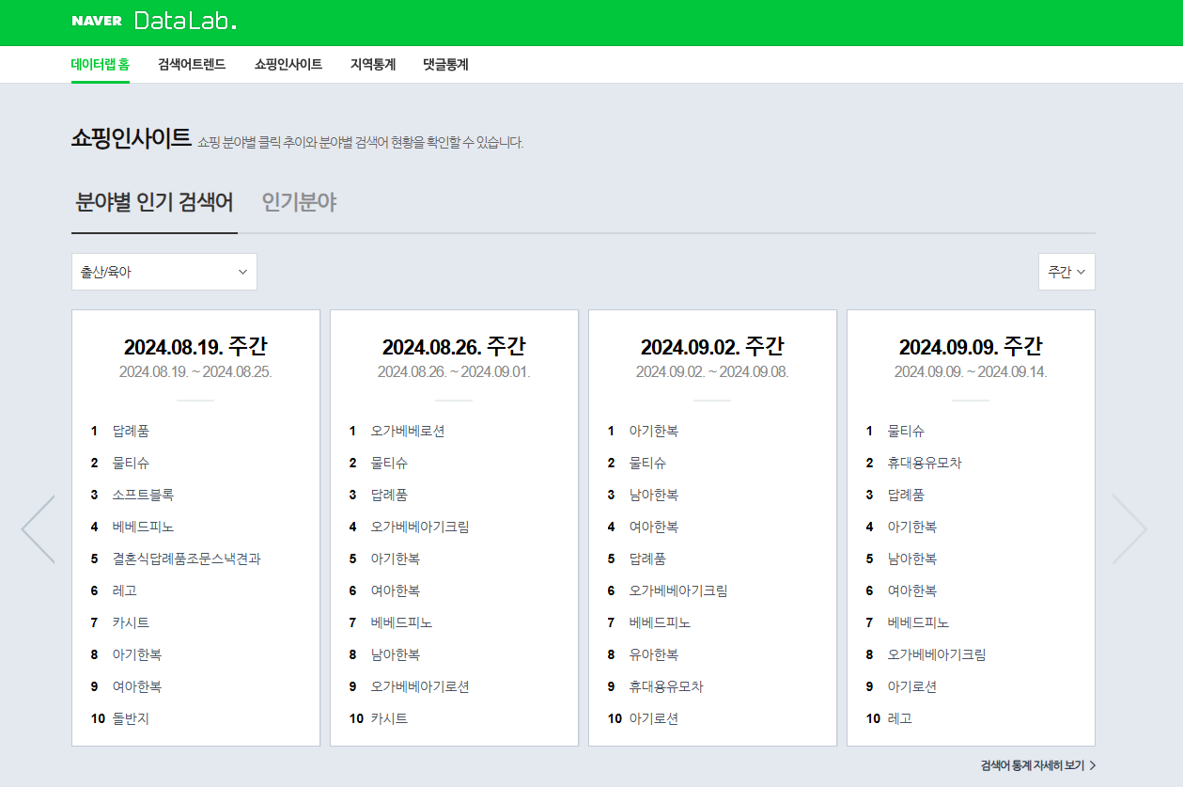Open the 쇼핑인사이트 navigation item

288,64
